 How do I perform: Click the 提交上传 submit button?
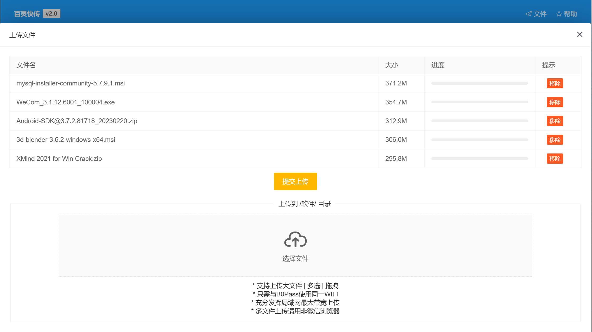(x=295, y=181)
